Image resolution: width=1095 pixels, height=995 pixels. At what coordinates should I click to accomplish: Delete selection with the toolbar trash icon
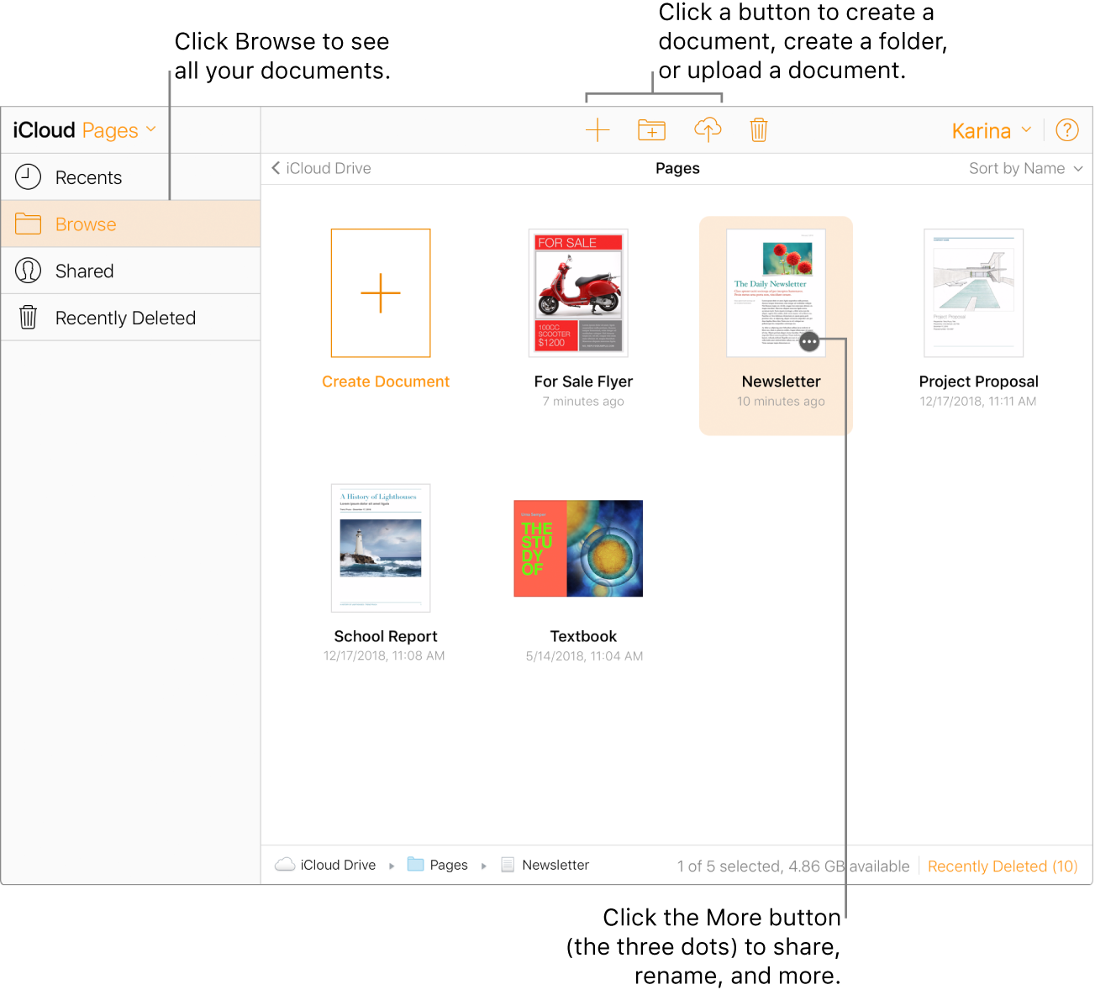click(759, 129)
